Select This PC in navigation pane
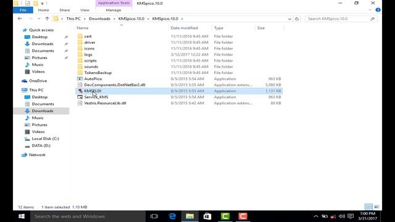The image size is (395, 222). tap(36, 90)
